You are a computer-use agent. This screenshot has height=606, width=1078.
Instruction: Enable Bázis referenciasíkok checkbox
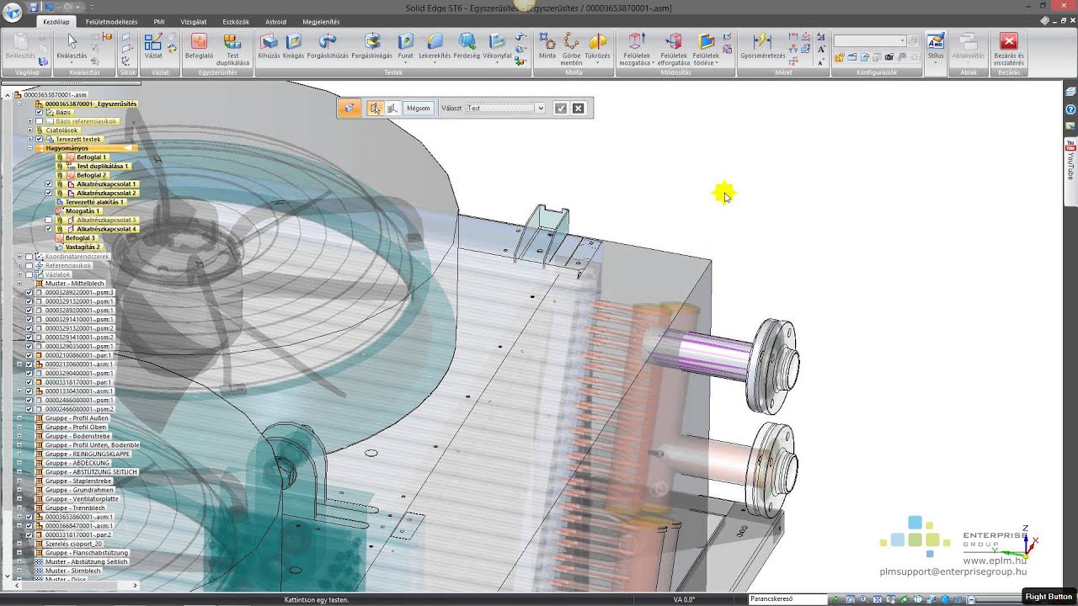click(39, 121)
